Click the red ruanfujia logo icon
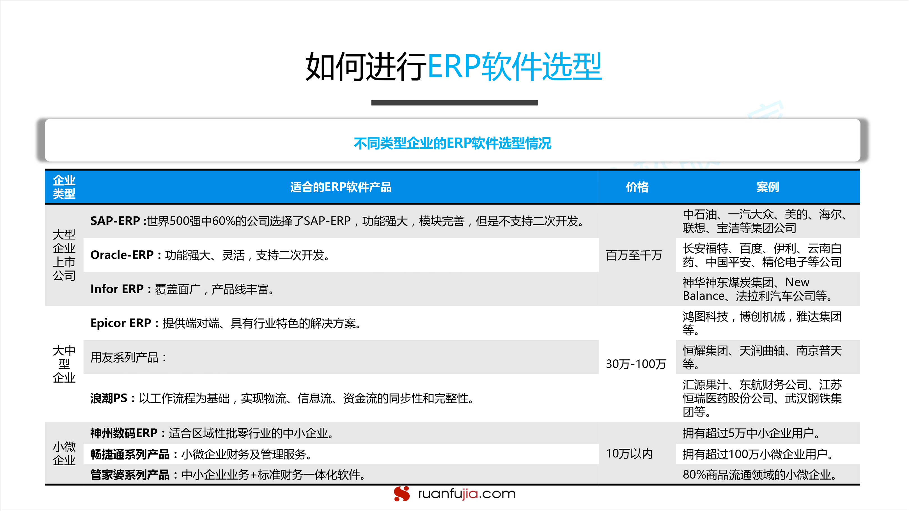909x511 pixels. pos(402,493)
